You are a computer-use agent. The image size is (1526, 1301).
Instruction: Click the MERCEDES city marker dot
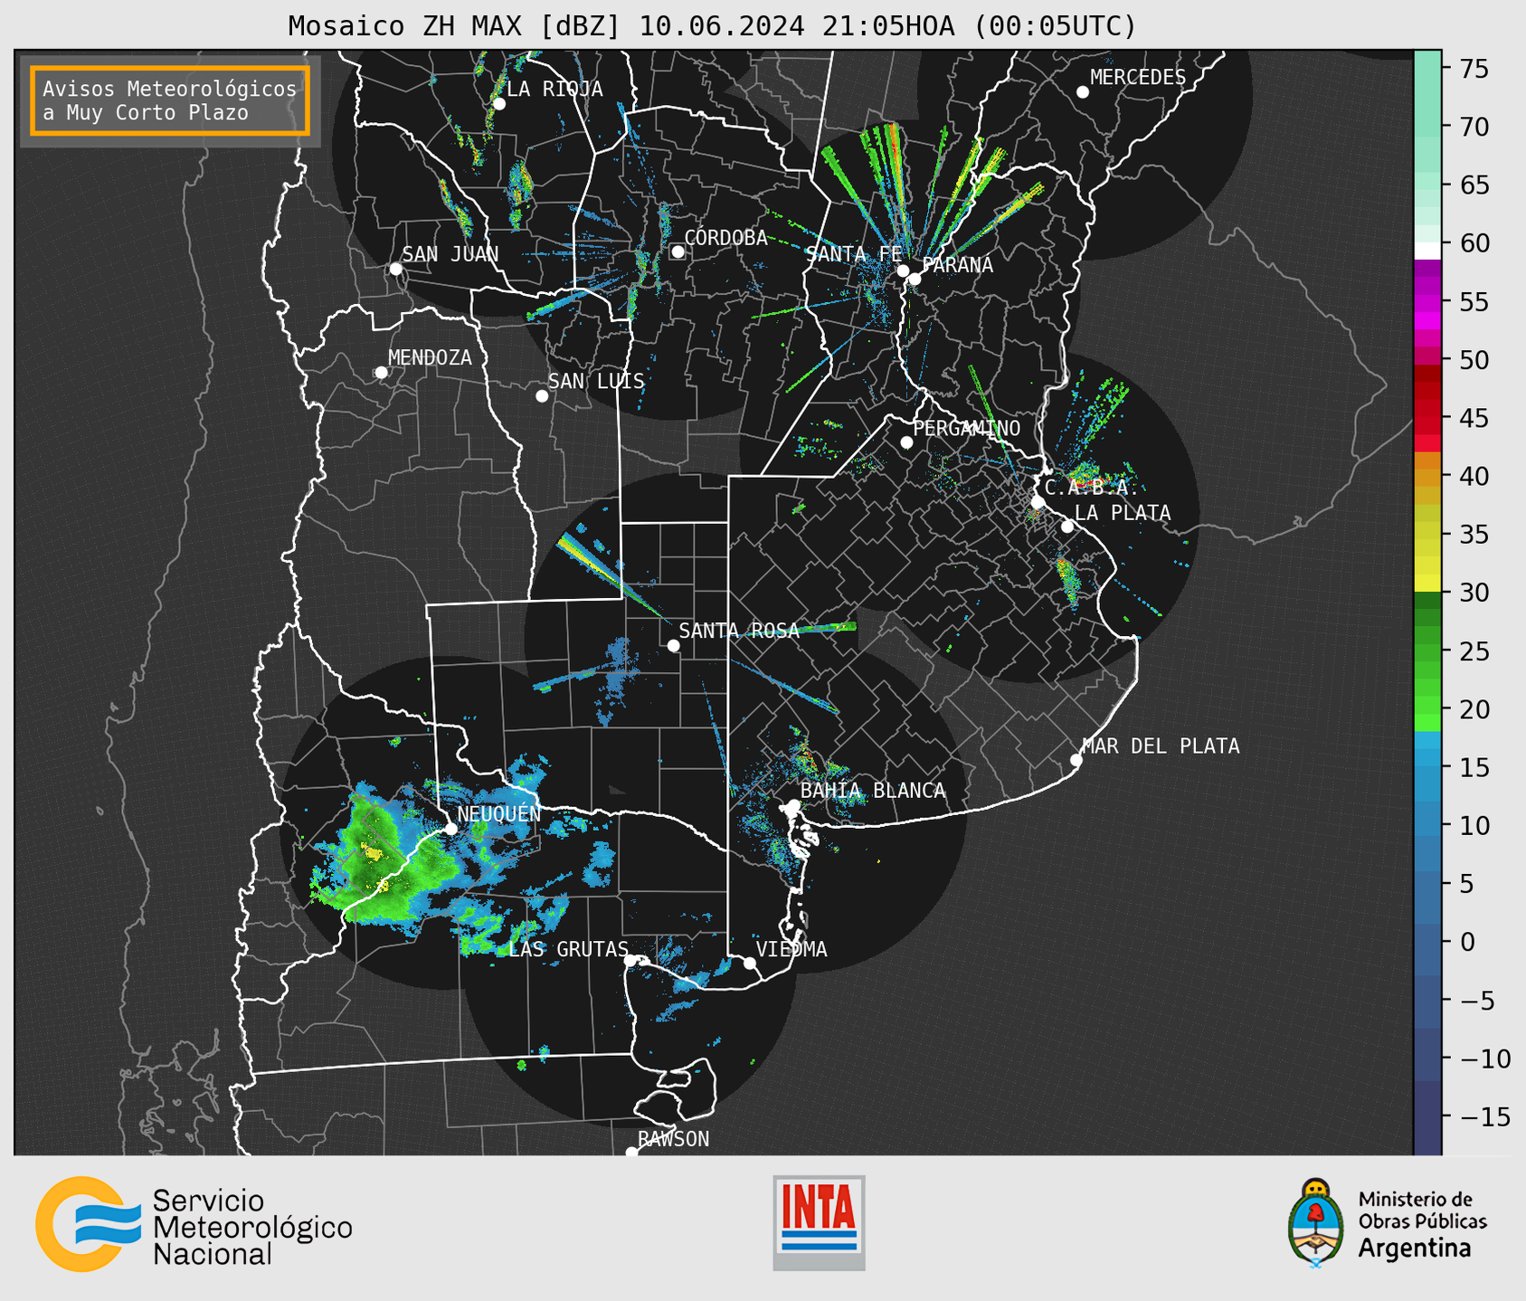[1083, 92]
